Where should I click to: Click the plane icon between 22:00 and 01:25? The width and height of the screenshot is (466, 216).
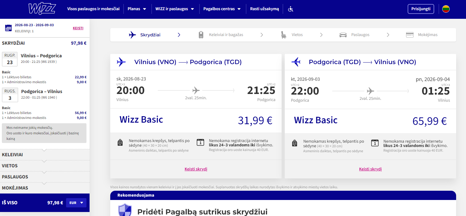point(370,91)
